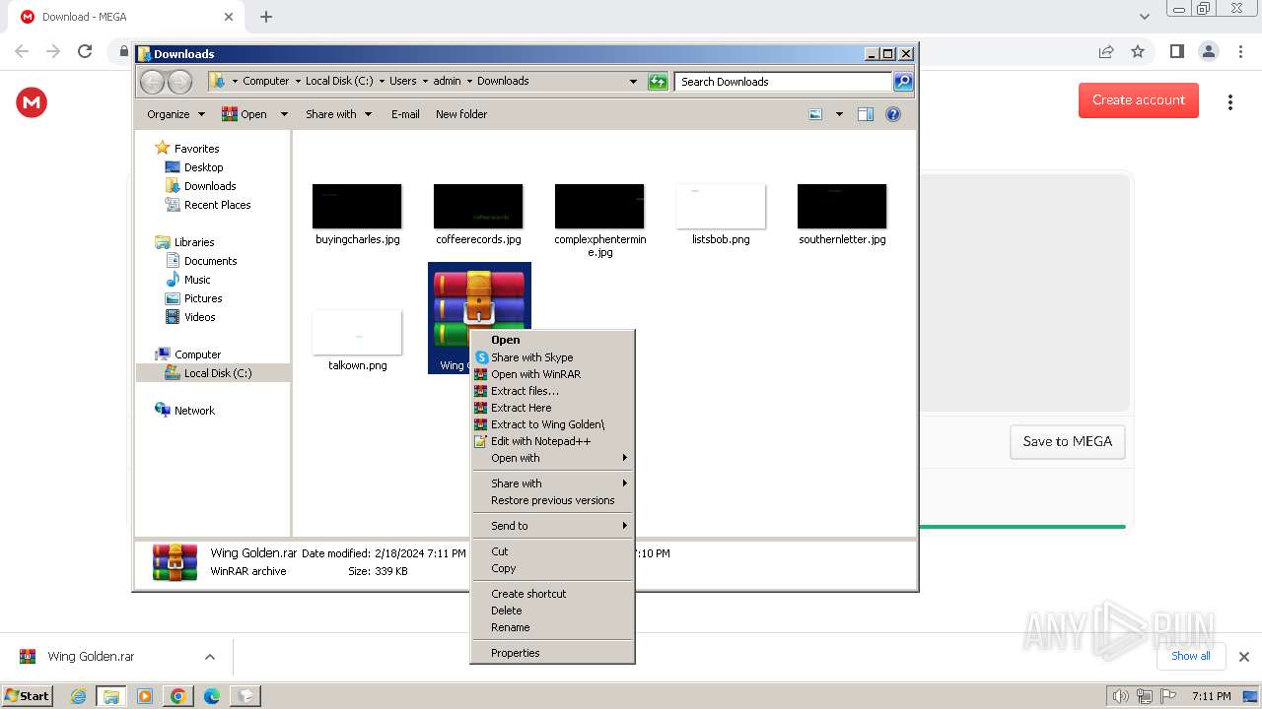Click Restore previous versions
1262x709 pixels.
pos(552,500)
